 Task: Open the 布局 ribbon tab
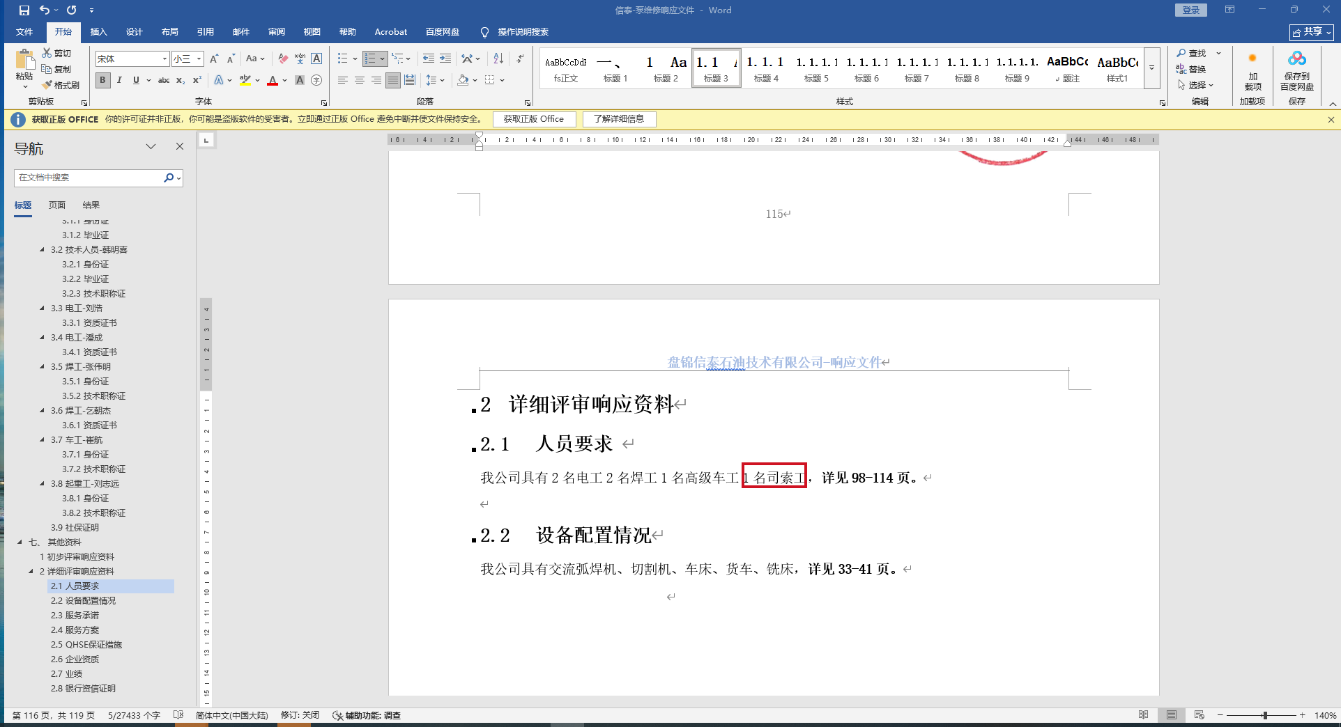[x=170, y=32]
